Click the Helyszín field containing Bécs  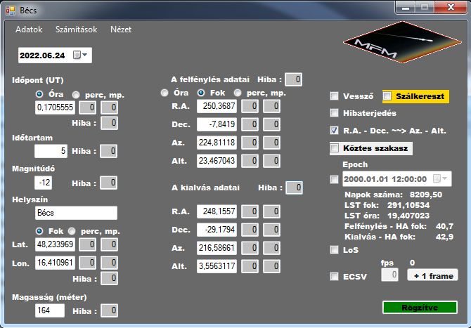coord(76,213)
